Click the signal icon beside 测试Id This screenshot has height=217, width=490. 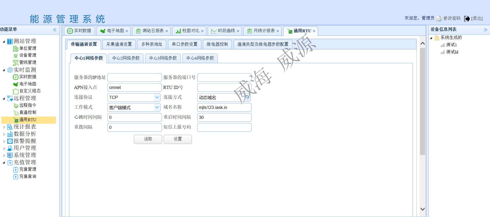tap(443, 52)
